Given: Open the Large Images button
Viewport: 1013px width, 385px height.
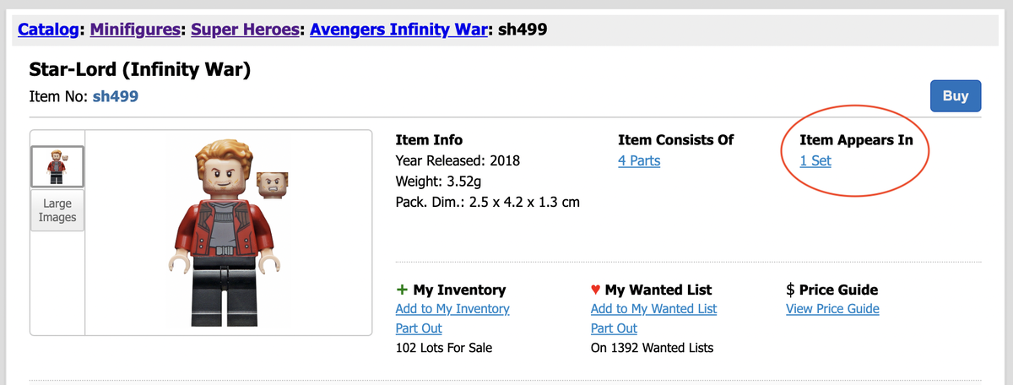Looking at the screenshot, I should coord(57,210).
